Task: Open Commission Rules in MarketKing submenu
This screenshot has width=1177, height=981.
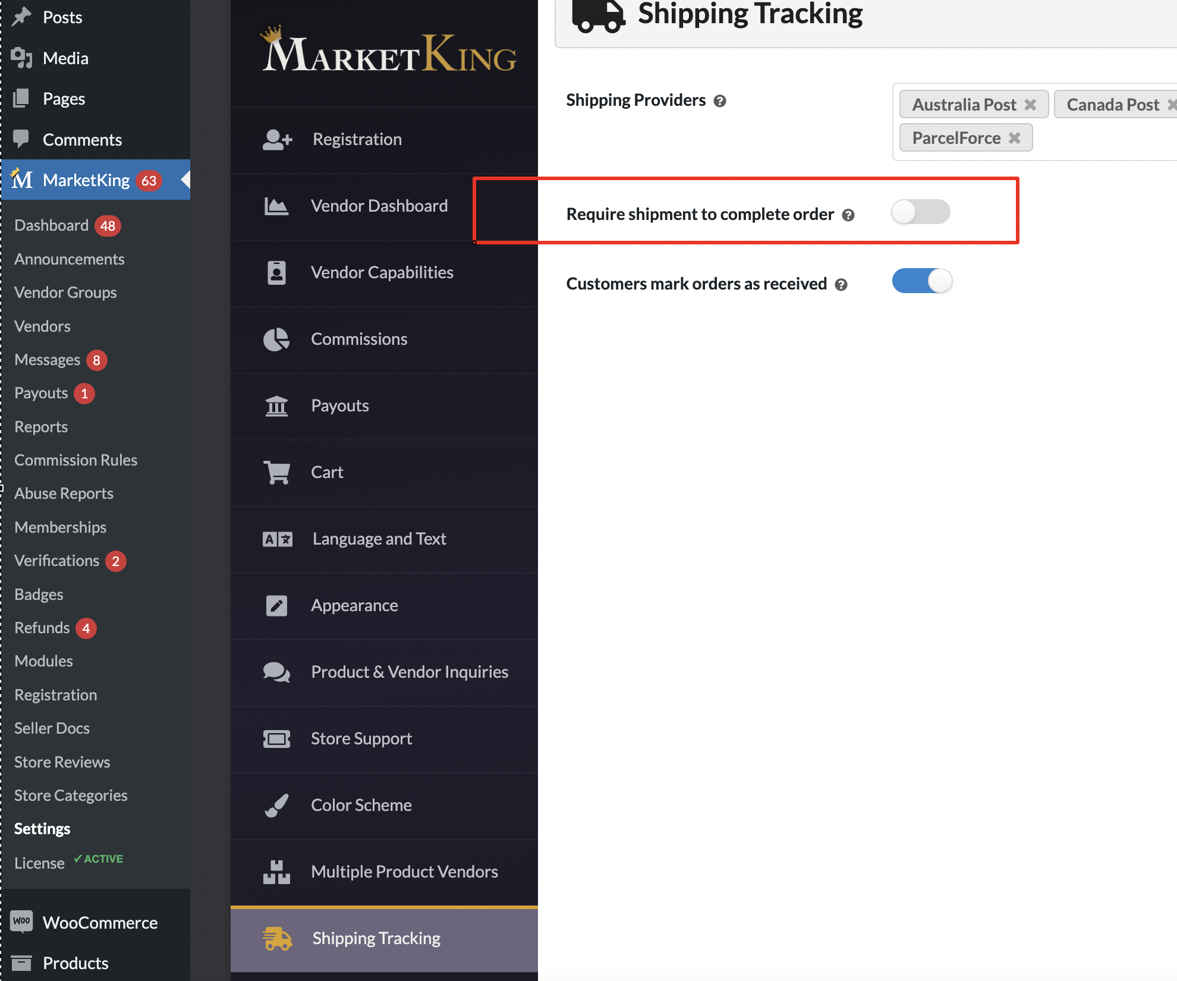Action: click(75, 460)
